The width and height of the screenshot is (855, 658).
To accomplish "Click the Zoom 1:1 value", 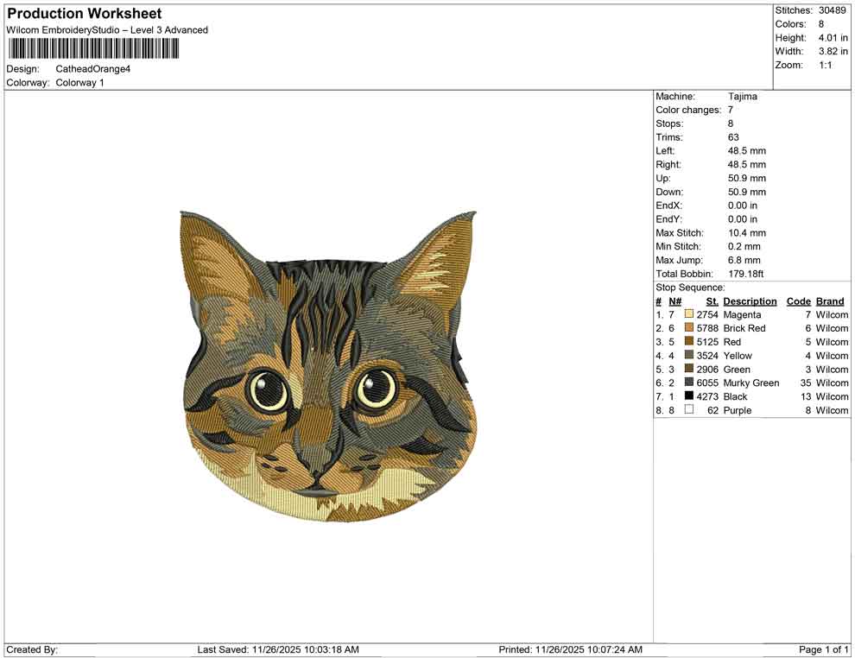I will tap(826, 64).
